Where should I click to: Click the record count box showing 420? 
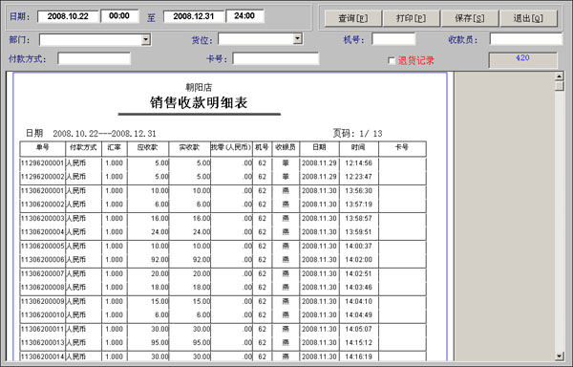click(x=523, y=59)
